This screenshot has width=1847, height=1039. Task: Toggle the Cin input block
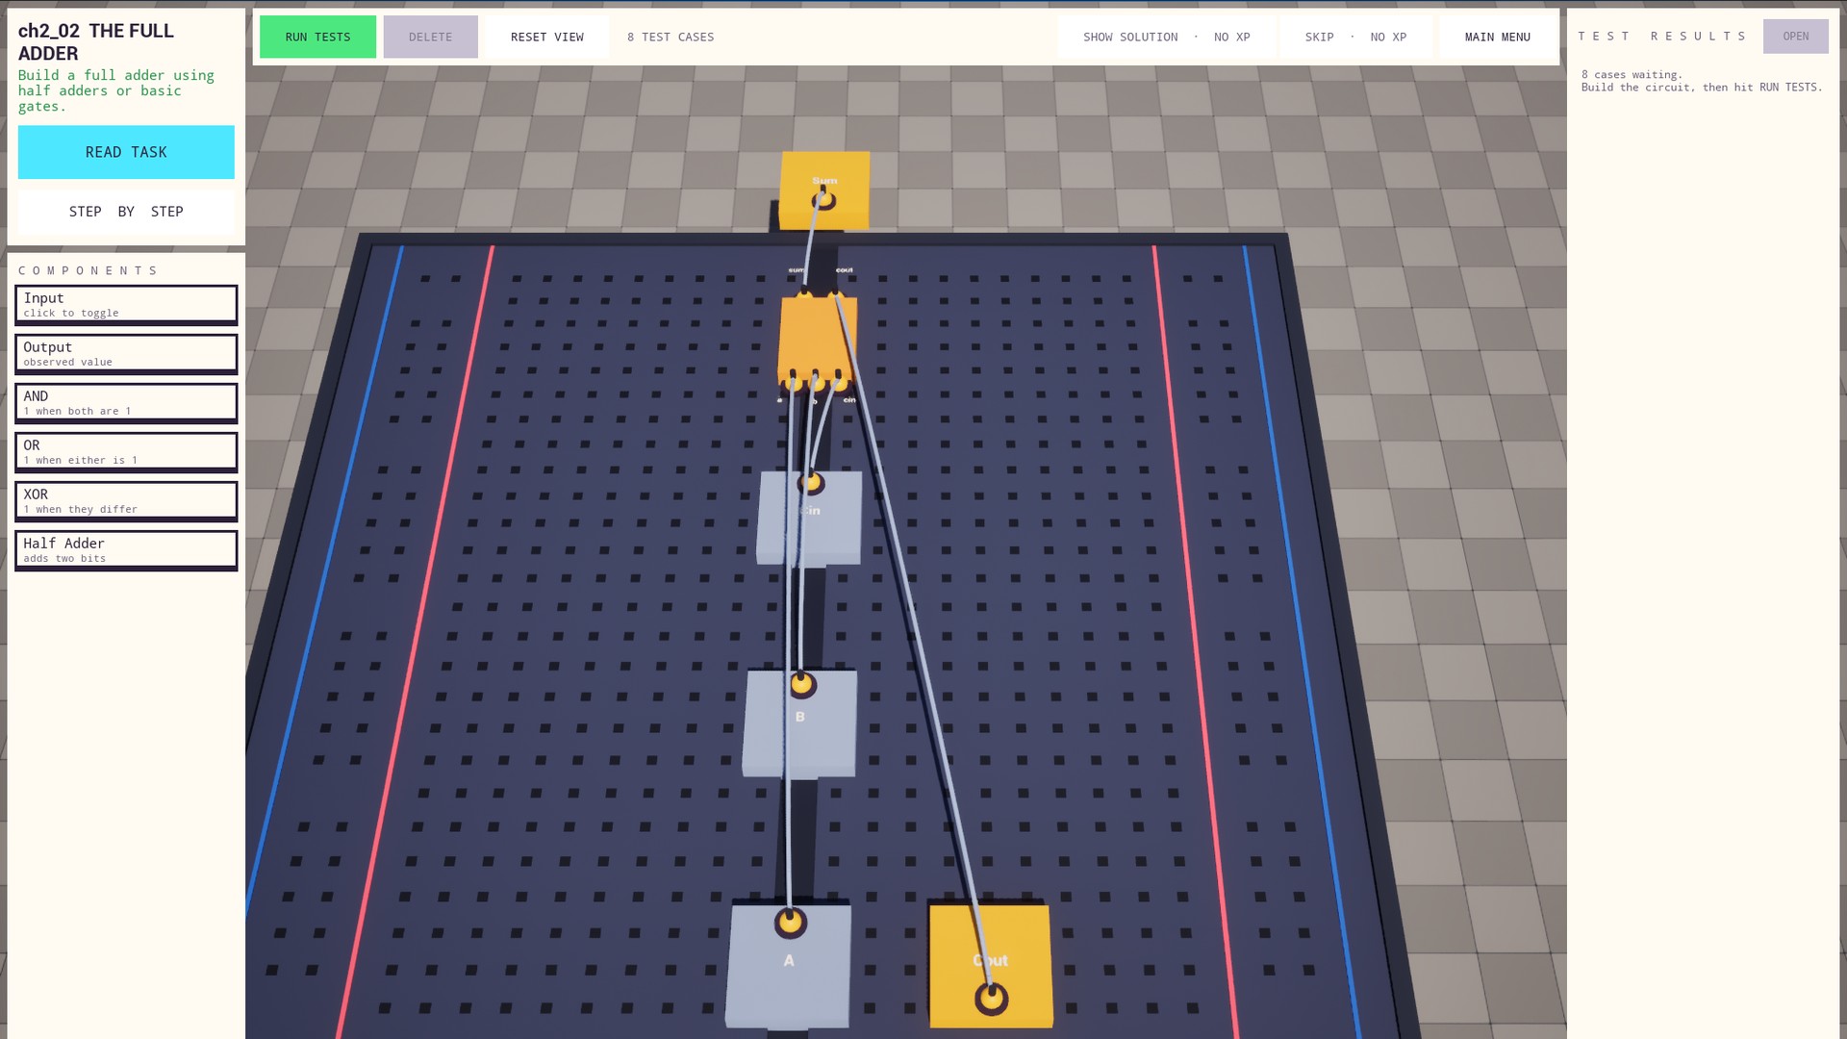pyautogui.click(x=809, y=518)
